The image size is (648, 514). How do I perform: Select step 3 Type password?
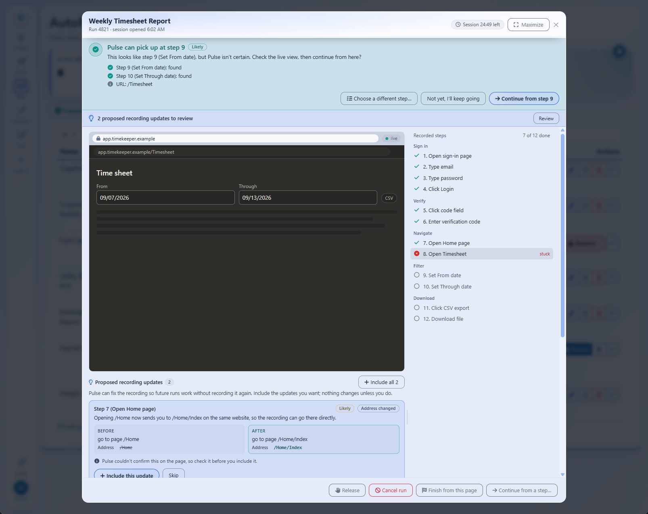[x=481, y=178]
